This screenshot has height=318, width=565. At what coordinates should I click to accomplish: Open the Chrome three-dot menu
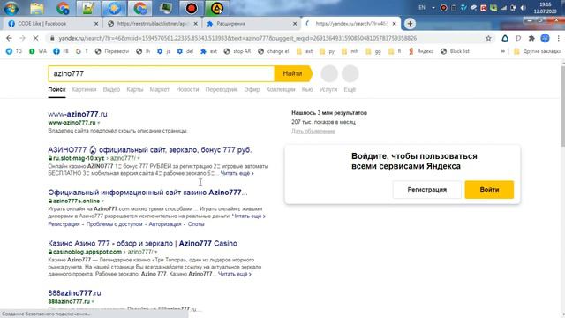click(x=558, y=38)
